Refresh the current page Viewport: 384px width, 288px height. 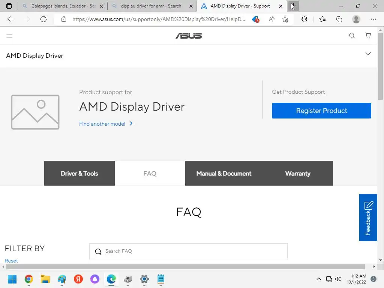[x=43, y=19]
